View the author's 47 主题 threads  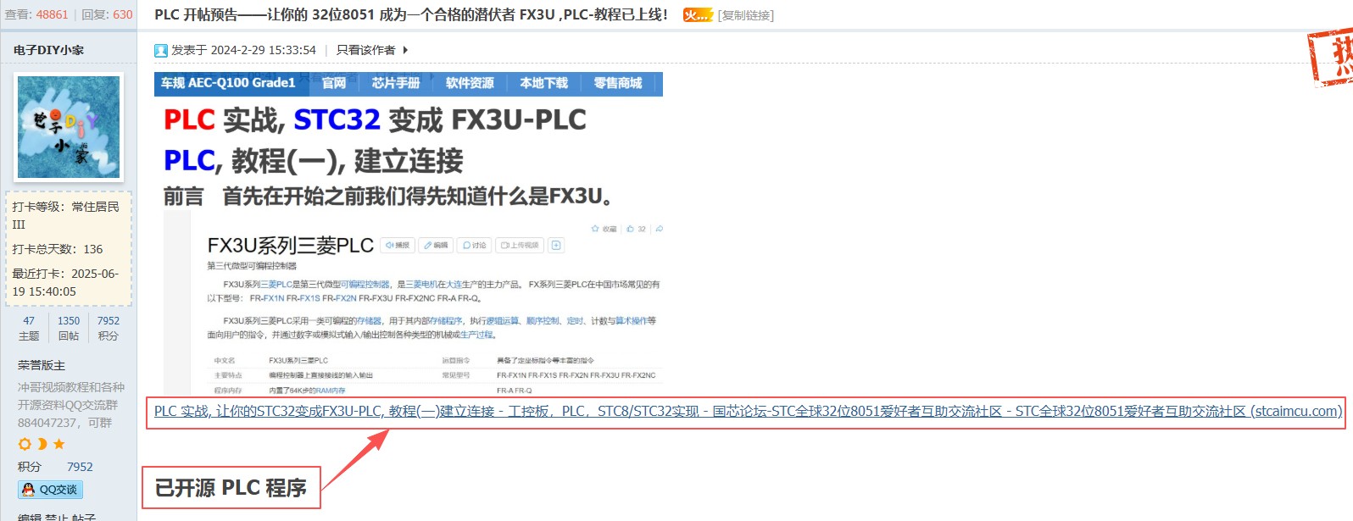coord(29,328)
